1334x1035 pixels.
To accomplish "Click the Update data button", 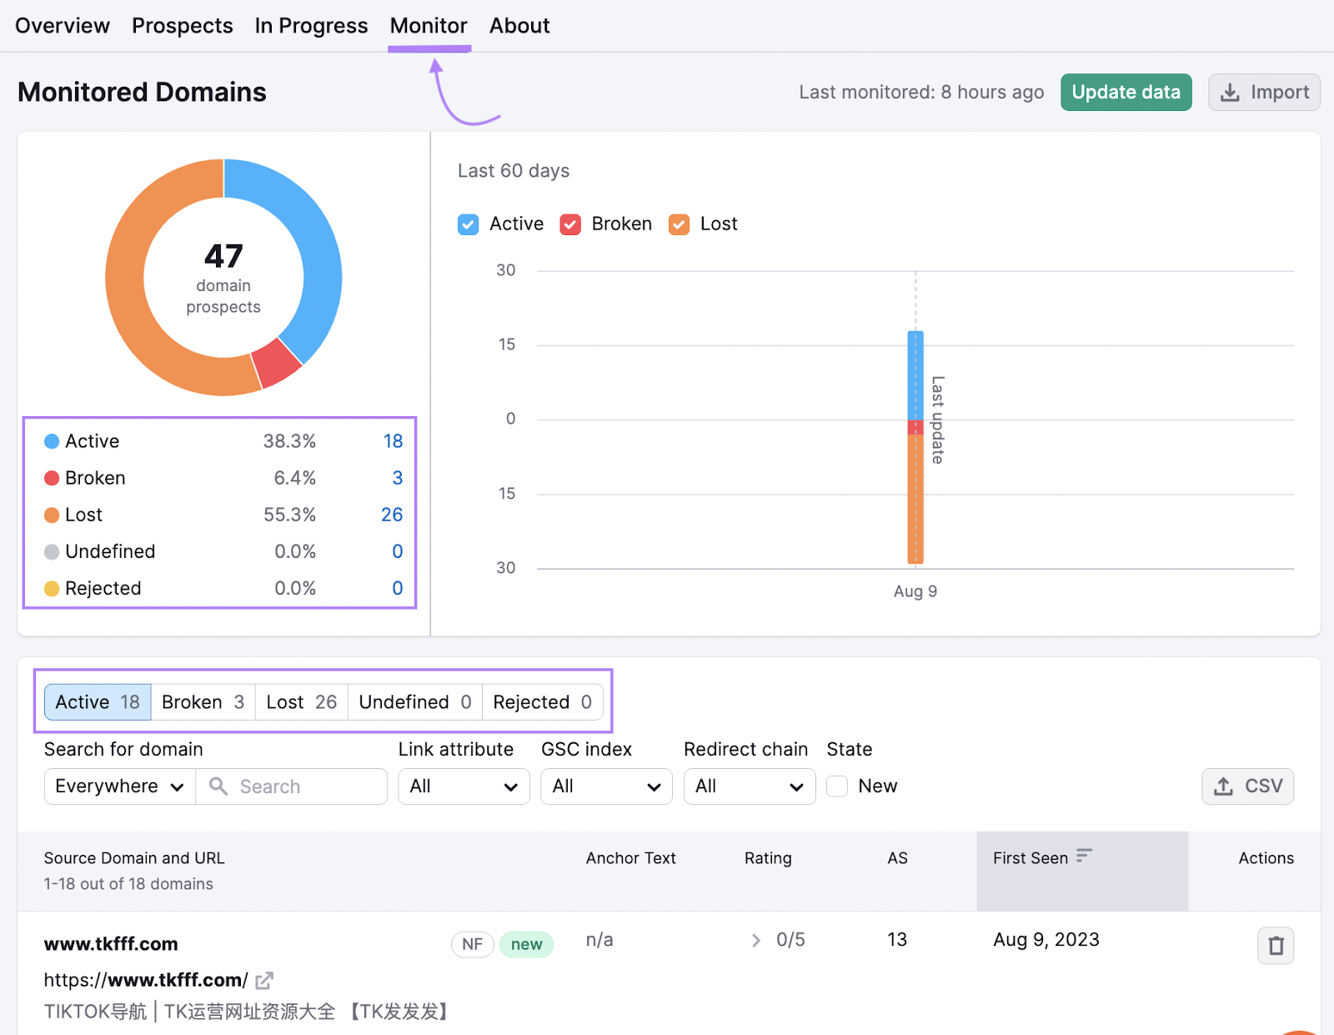I will coord(1126,92).
